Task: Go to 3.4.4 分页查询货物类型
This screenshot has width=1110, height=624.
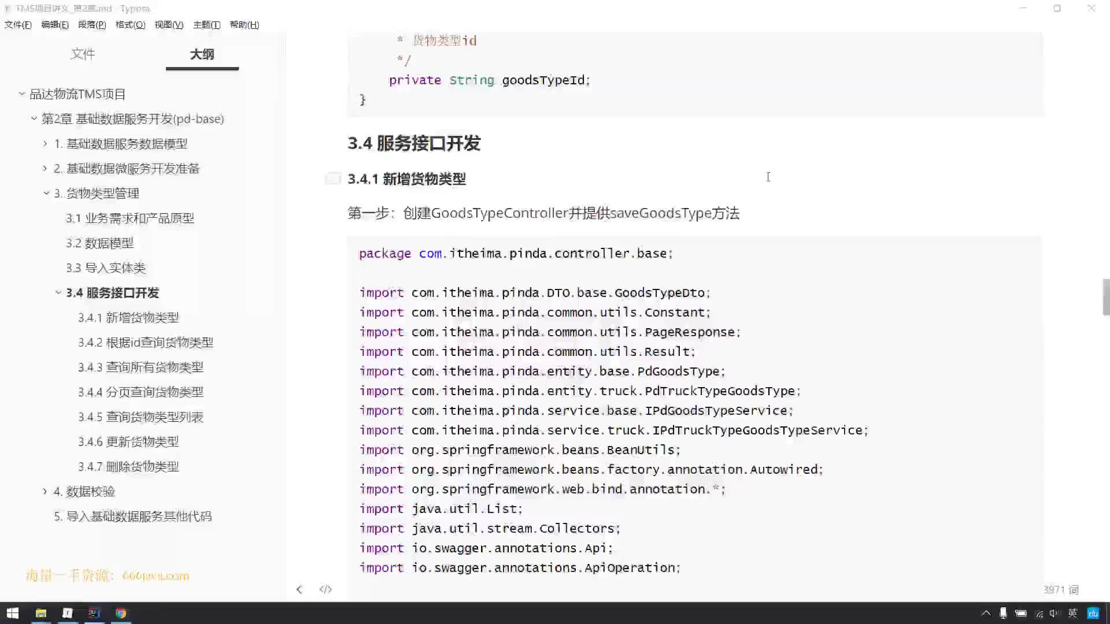Action: tap(140, 392)
